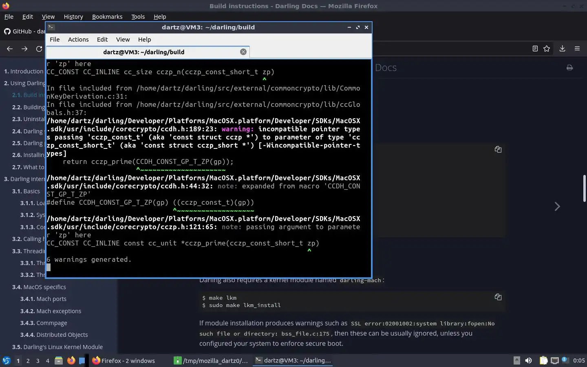587x367 pixels.
Task: Click the clock showing 0:05
Action: (579, 360)
